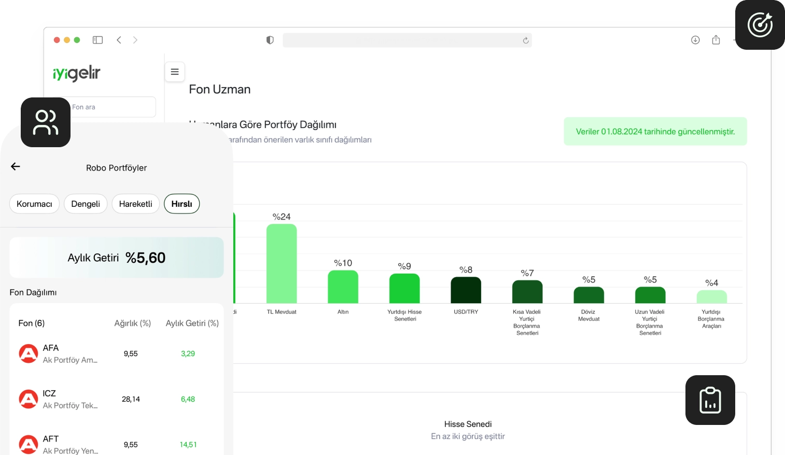Click the target goal icon tile
The height and width of the screenshot is (455, 785).
[760, 25]
